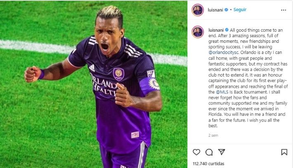Click the lion crest on the purple jersey
The image size is (293, 168).
click(118, 74)
